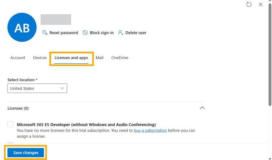Switch to the Account tab
Screen dimensions: 272x160
tap(18, 58)
